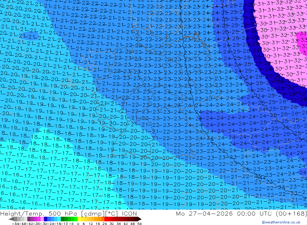Click the 'Mo 27-04-2026 00:00 UTC' timestamp
The image size is (307, 225).
pos(225,213)
